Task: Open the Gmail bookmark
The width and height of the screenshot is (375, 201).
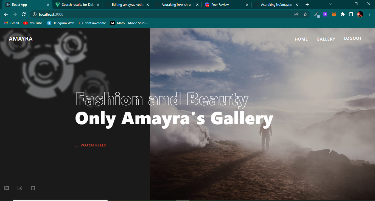Action: 12,23
